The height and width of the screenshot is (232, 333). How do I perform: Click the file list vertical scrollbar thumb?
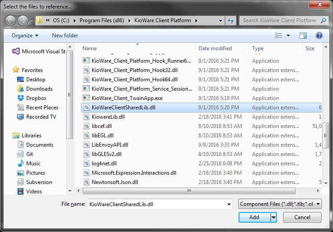325,136
